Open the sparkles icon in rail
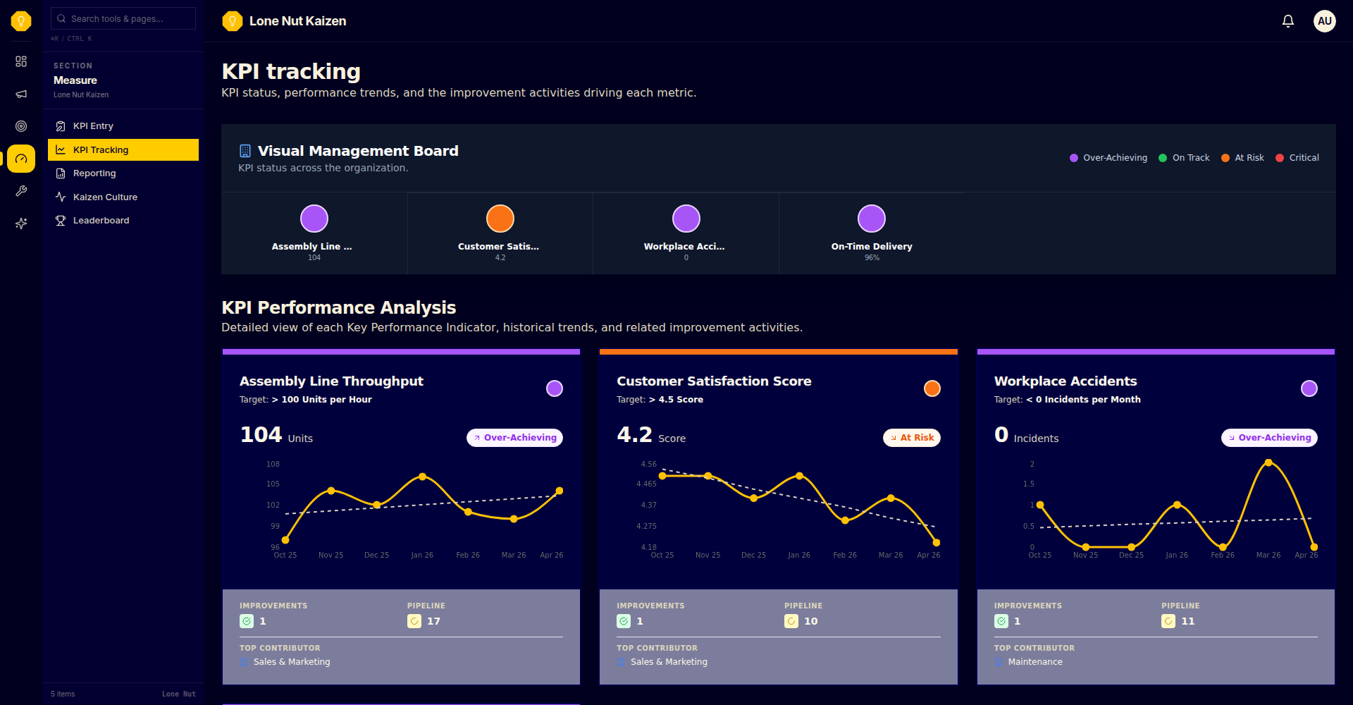 21,223
